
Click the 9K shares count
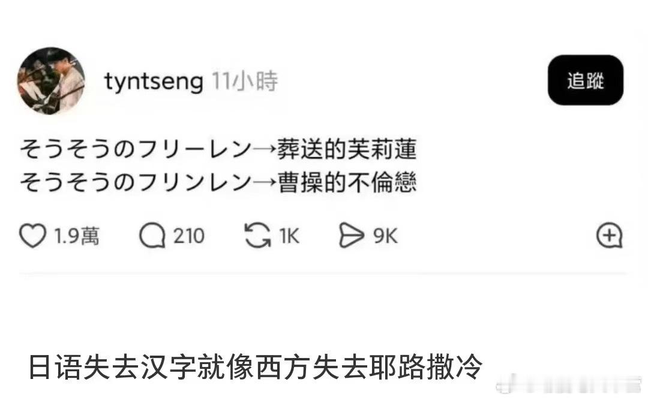point(386,236)
